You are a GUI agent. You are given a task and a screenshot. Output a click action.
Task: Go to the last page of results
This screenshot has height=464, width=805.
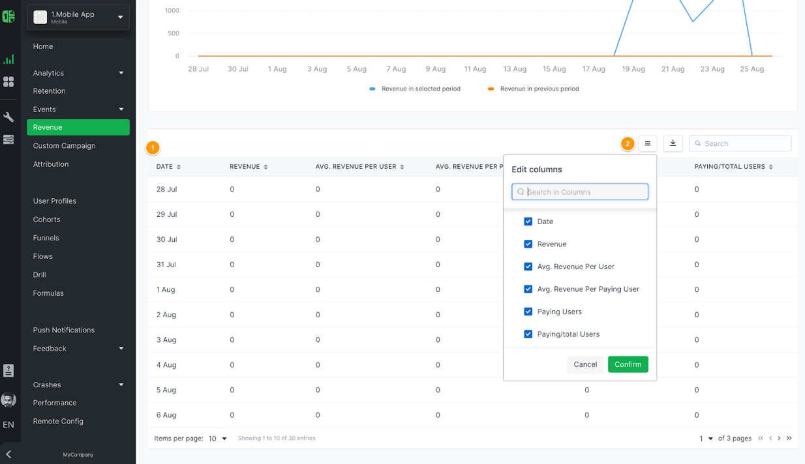click(789, 439)
